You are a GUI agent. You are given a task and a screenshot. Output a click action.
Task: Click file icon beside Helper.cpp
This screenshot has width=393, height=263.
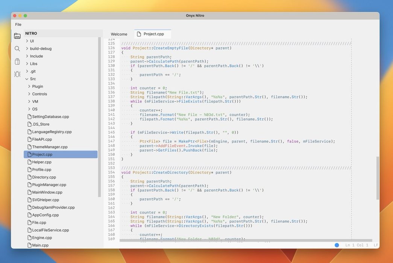pos(29,162)
